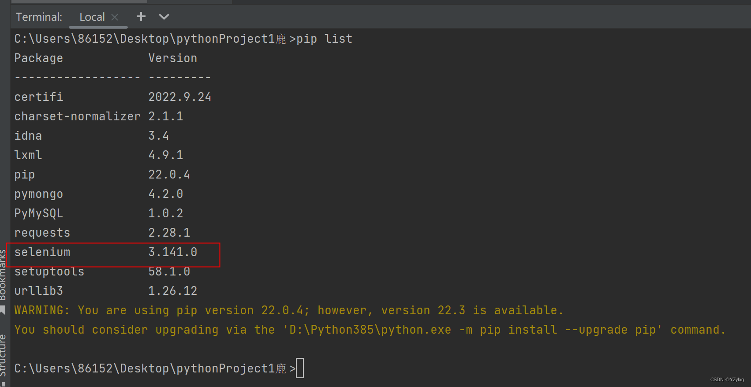
Task: Click the partially visible editor tab above
Action: [x=78, y=2]
